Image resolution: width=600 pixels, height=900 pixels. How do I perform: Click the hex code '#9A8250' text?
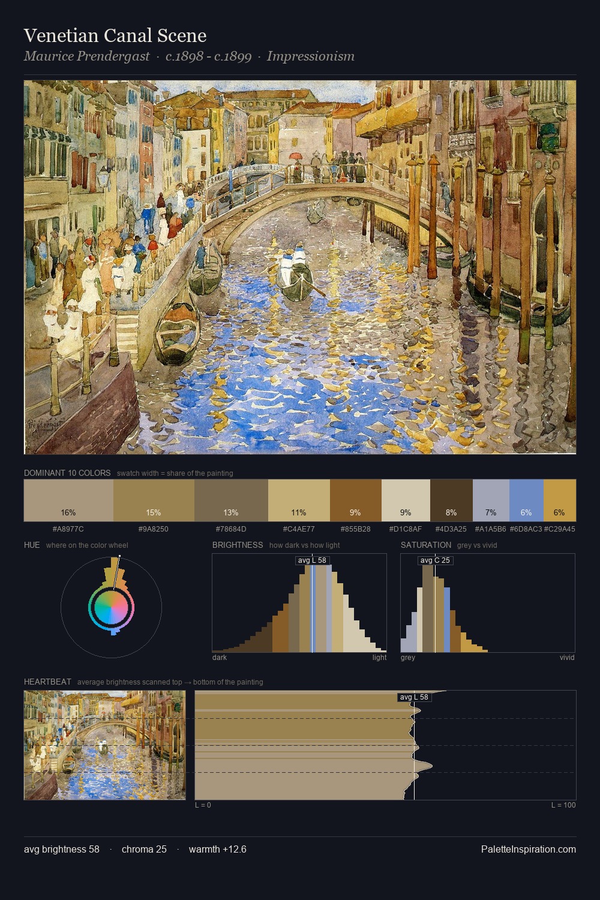point(154,529)
